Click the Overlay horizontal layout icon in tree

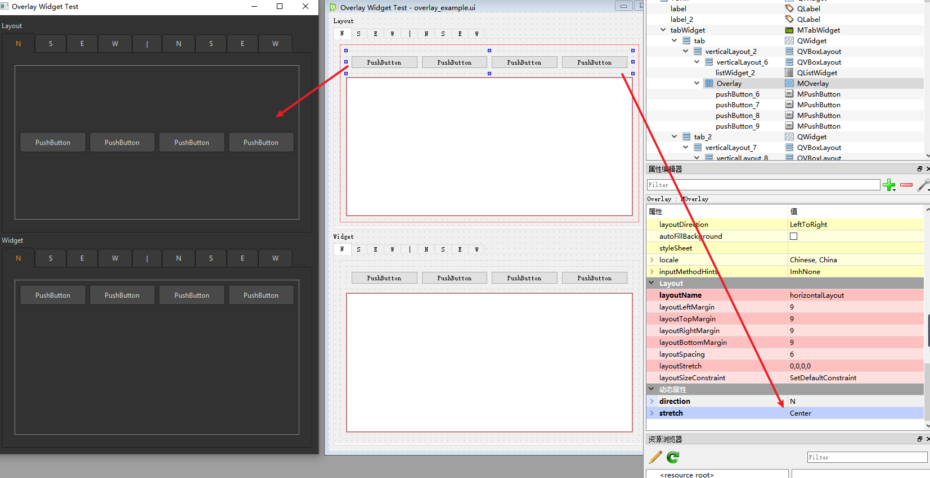709,84
